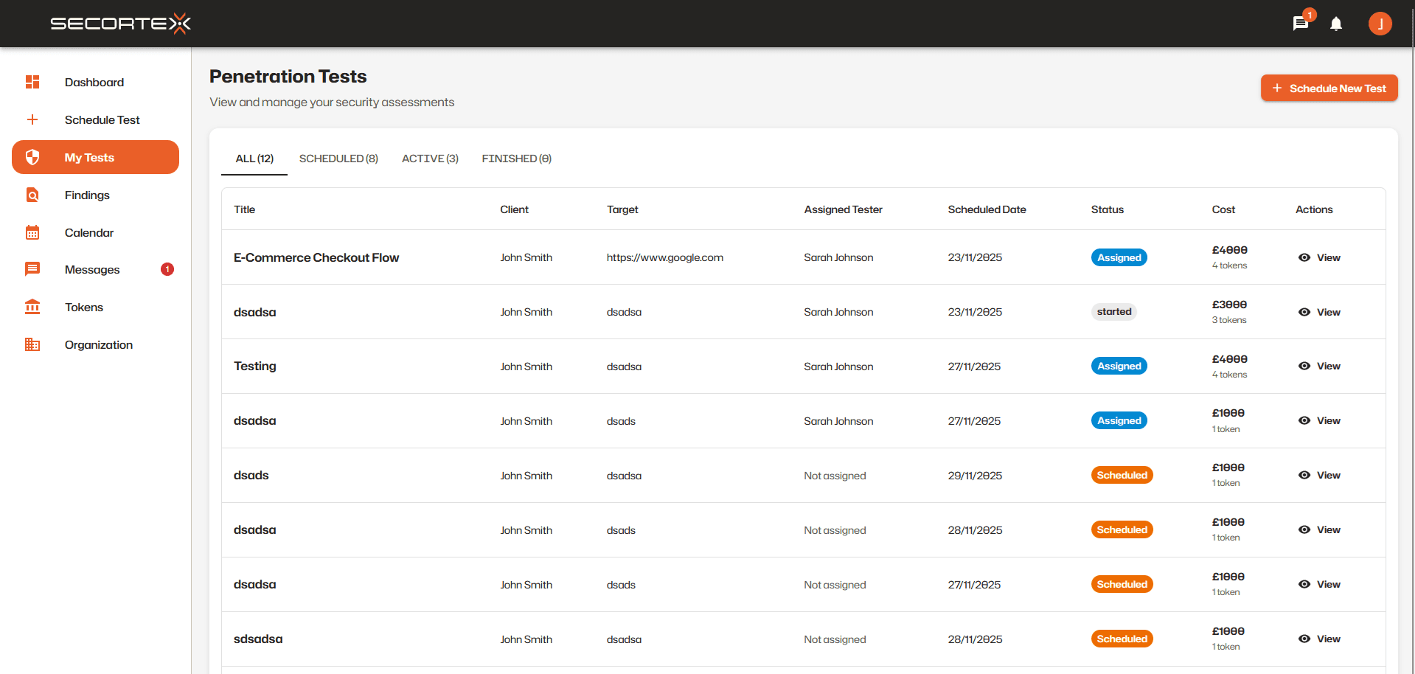The width and height of the screenshot is (1415, 674).
Task: Click the E-Commerce Checkout Flow title
Action: click(316, 257)
